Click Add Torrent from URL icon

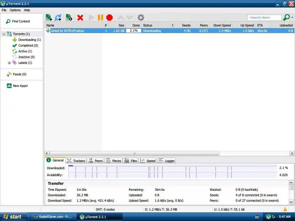pyautogui.click(x=58, y=18)
